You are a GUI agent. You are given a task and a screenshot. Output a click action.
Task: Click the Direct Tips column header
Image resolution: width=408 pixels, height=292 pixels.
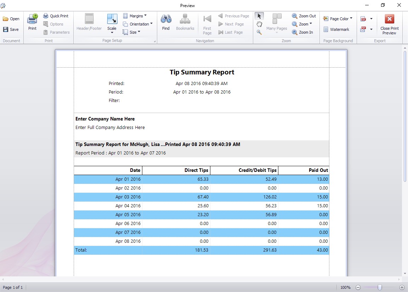click(x=176, y=170)
